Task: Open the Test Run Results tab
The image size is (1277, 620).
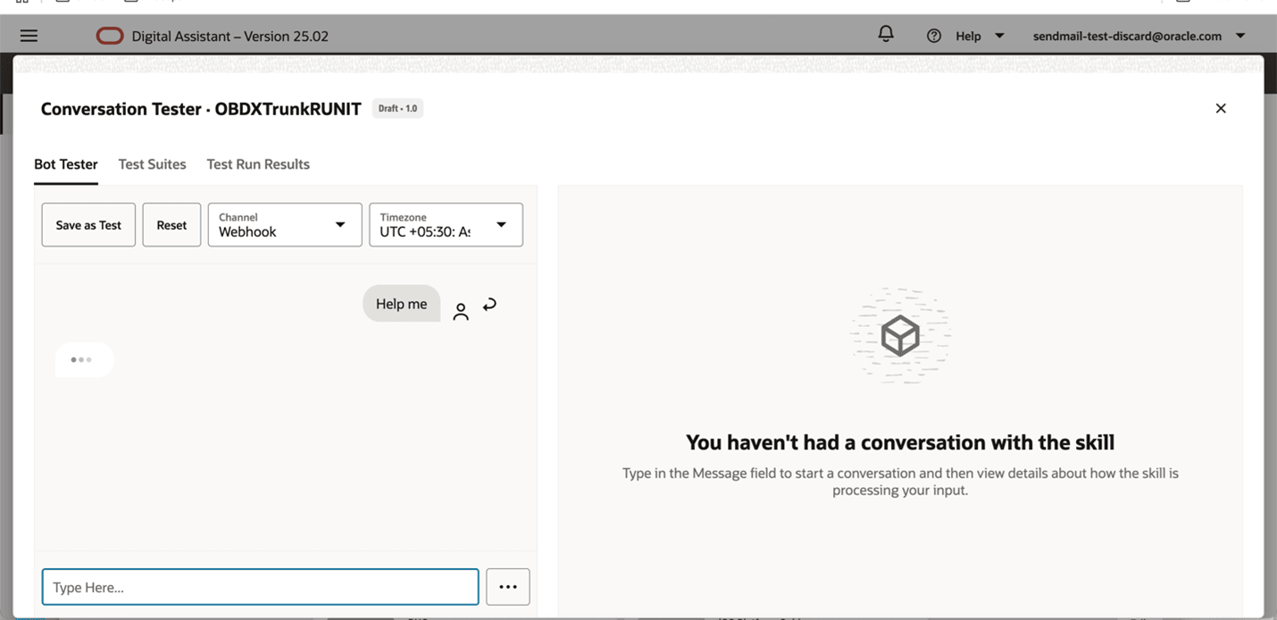Action: tap(258, 164)
